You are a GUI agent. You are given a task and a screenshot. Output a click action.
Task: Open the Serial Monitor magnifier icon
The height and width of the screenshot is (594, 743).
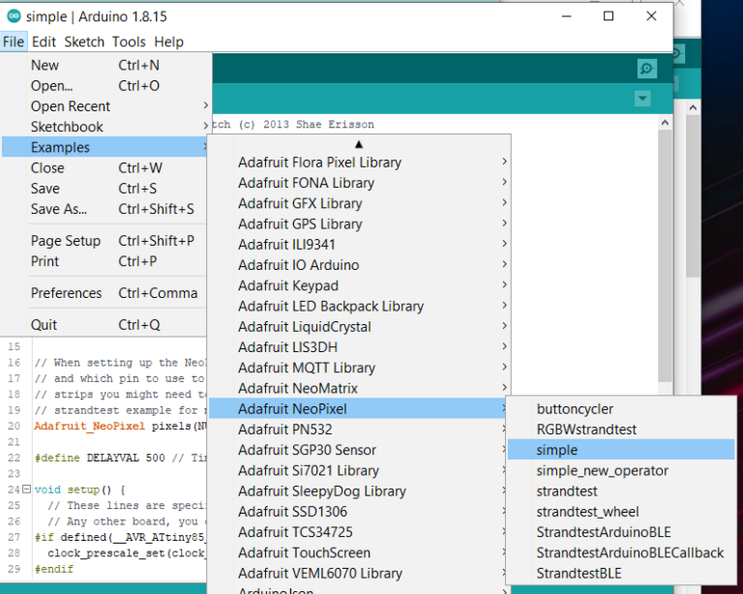click(647, 69)
